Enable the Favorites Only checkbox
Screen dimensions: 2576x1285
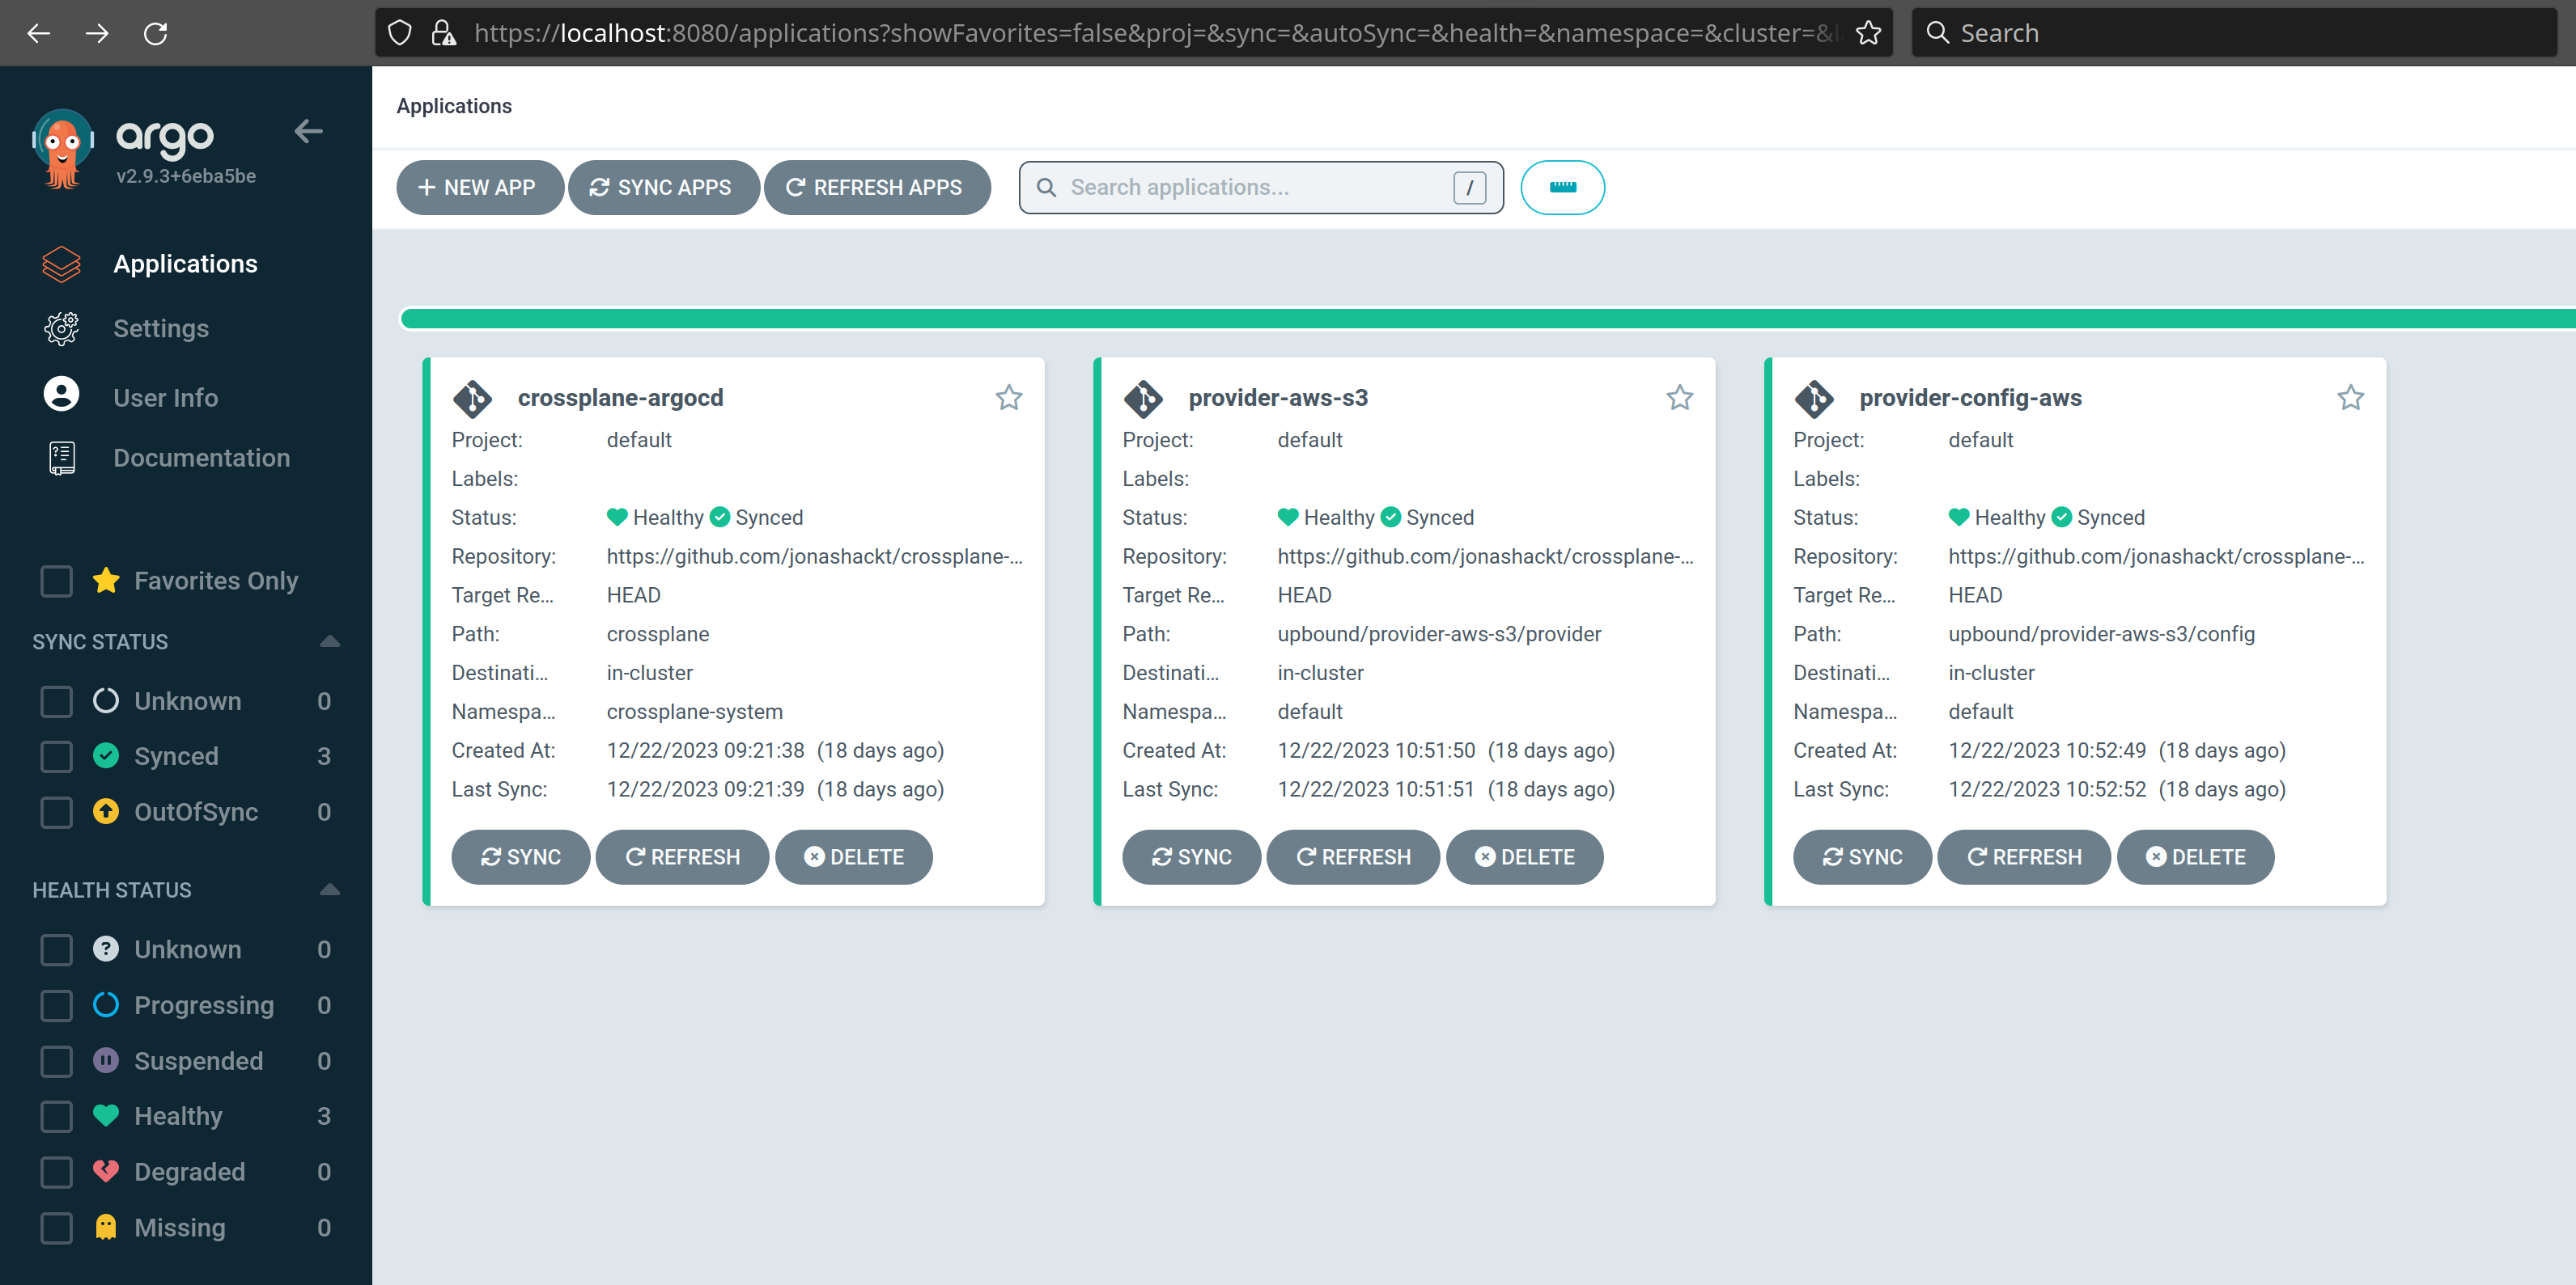tap(56, 581)
